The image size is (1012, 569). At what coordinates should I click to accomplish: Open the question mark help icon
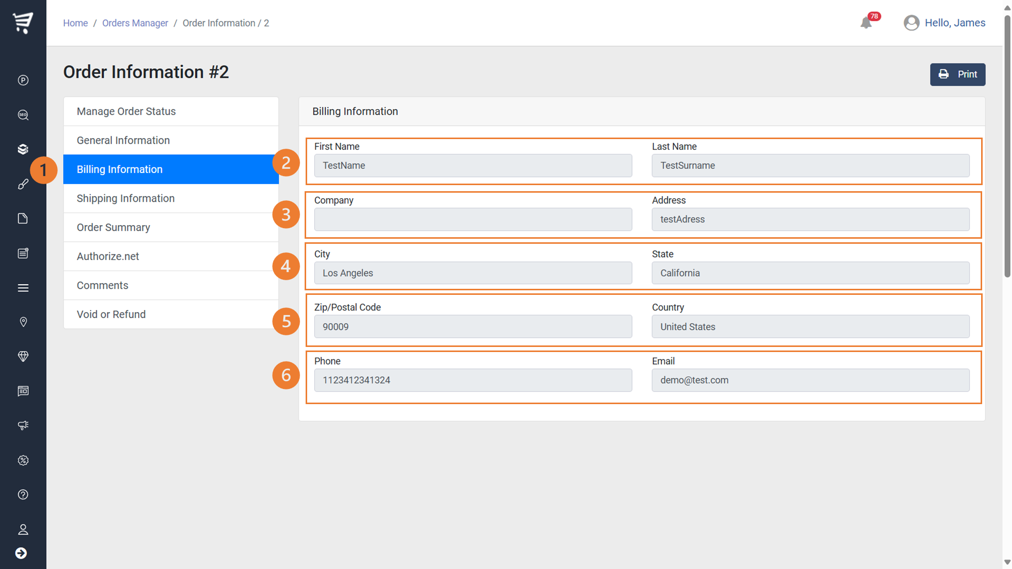point(23,495)
